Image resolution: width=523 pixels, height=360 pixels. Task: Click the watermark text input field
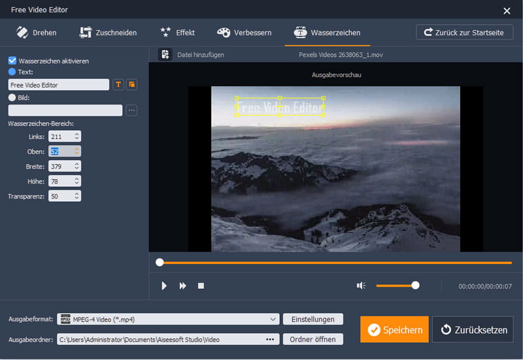[58, 85]
